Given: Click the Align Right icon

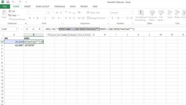Looking at the screenshot, I should tap(74, 18).
